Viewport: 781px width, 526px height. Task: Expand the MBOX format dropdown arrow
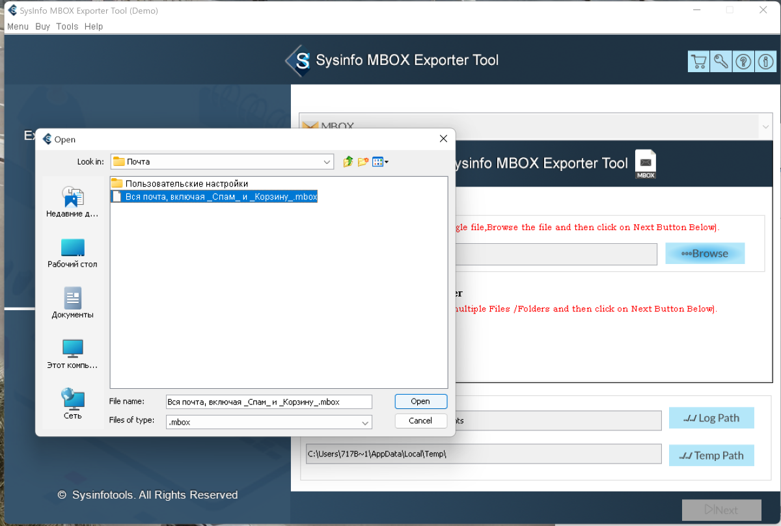click(x=765, y=126)
